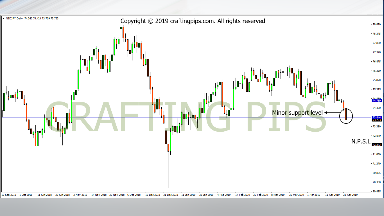Viewport: 384px width, 216px height.
Task: Click the 11 Apr 2019 date label
Action: pos(332,195)
